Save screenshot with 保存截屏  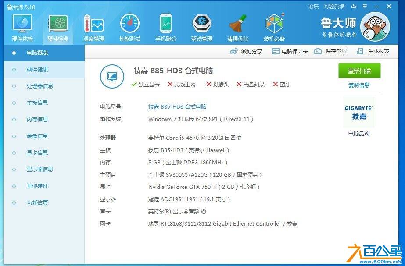330,51
